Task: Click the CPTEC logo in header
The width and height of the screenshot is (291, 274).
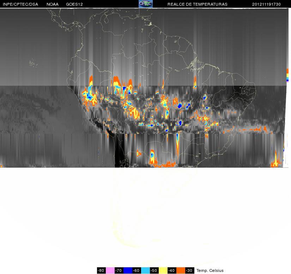Action: 146,4
